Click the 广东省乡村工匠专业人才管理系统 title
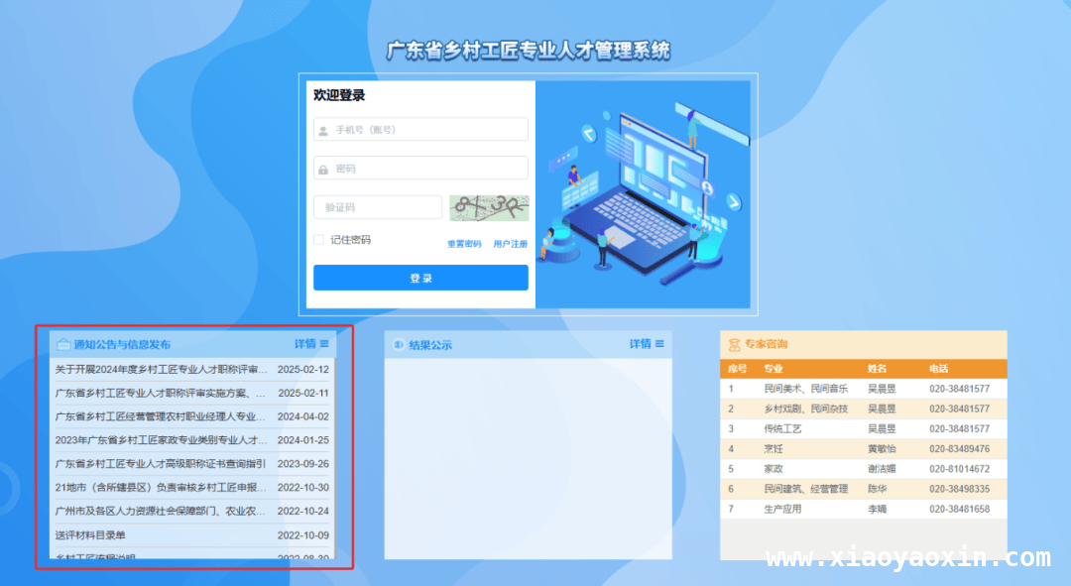This screenshot has width=1071, height=586. (528, 51)
